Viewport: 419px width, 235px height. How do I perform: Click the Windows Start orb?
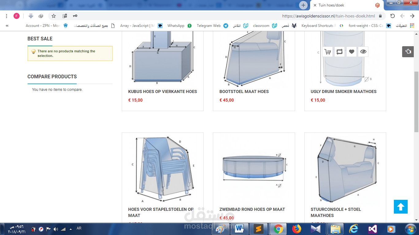click(410, 229)
